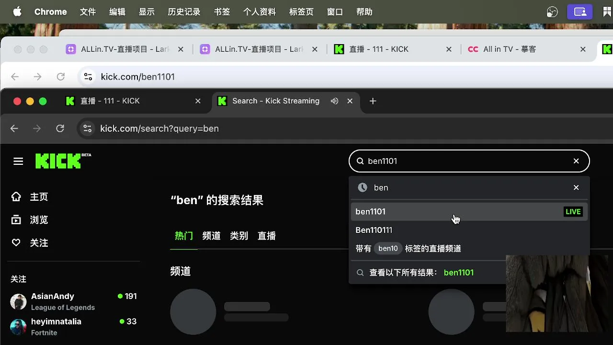
Task: Go back in front window
Action: [x=14, y=128]
